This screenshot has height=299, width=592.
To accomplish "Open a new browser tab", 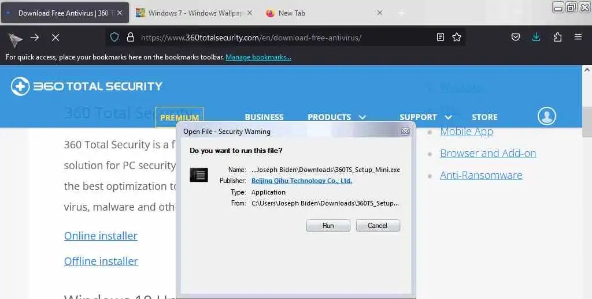I will click(x=401, y=13).
